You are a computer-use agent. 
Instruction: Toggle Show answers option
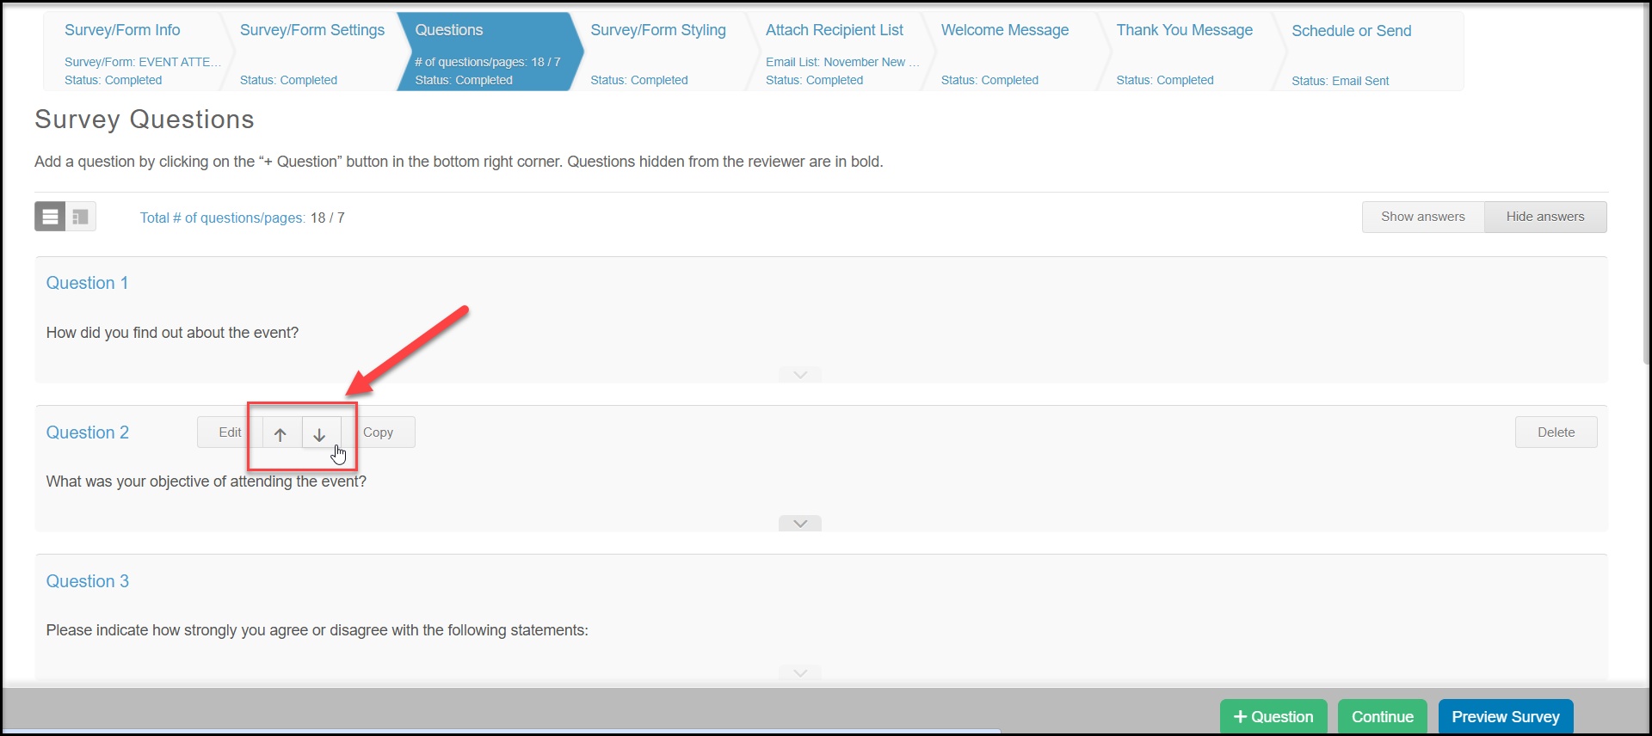1423,217
